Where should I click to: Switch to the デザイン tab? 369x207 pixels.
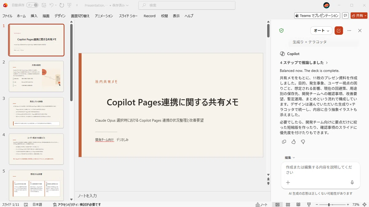pos(60,16)
